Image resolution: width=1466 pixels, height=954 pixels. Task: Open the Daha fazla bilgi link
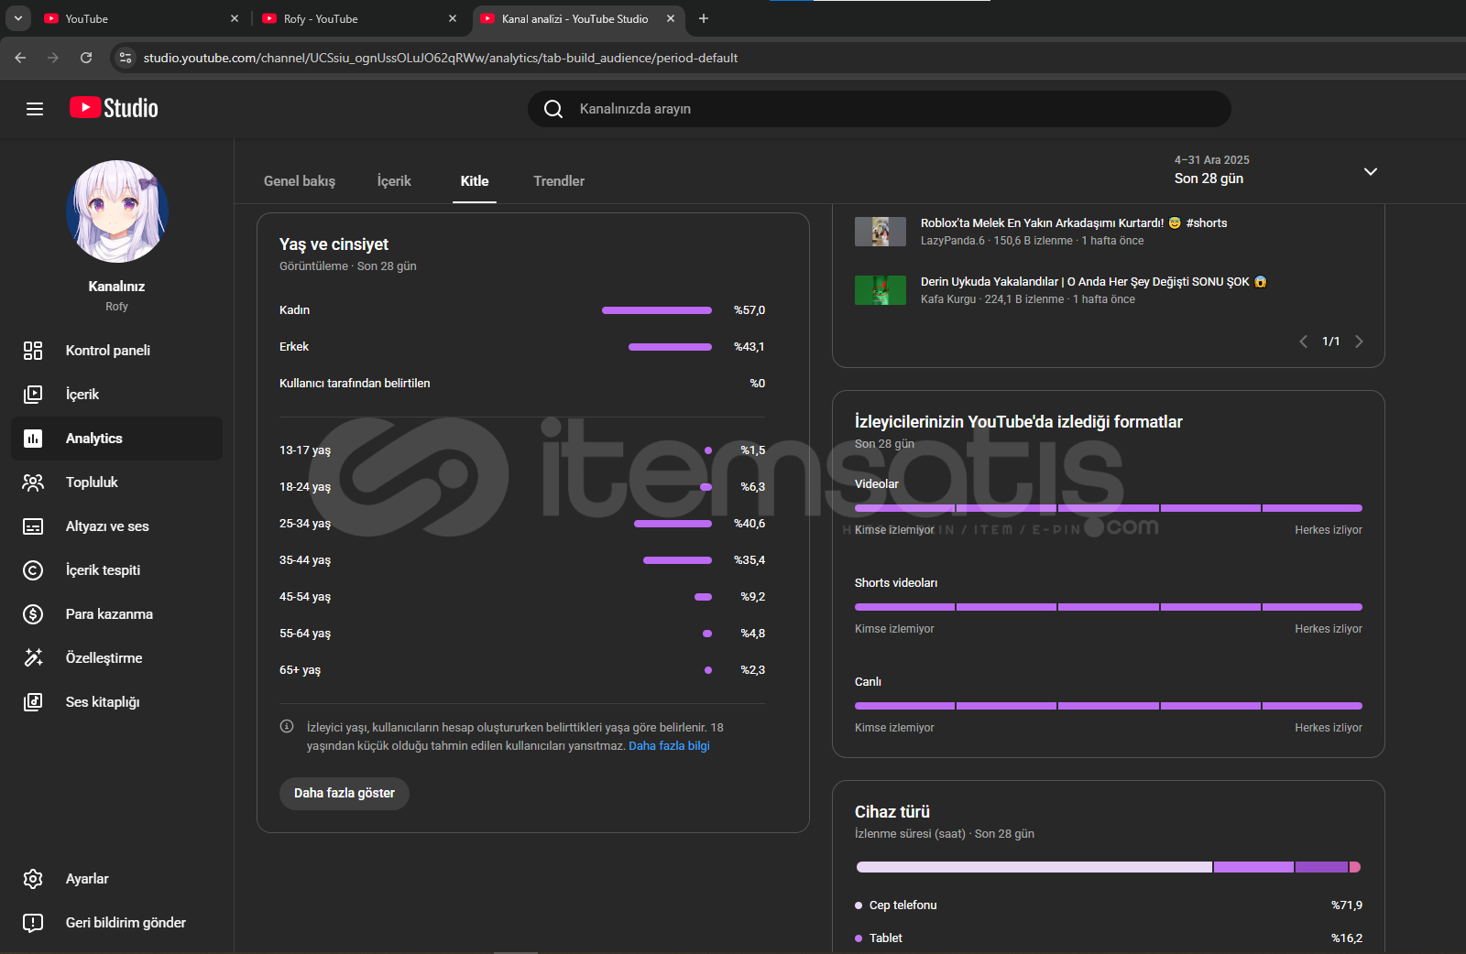click(669, 746)
